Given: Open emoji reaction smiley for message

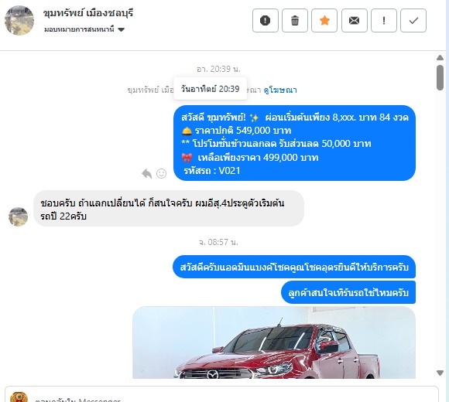Looking at the screenshot, I should coord(161,173).
